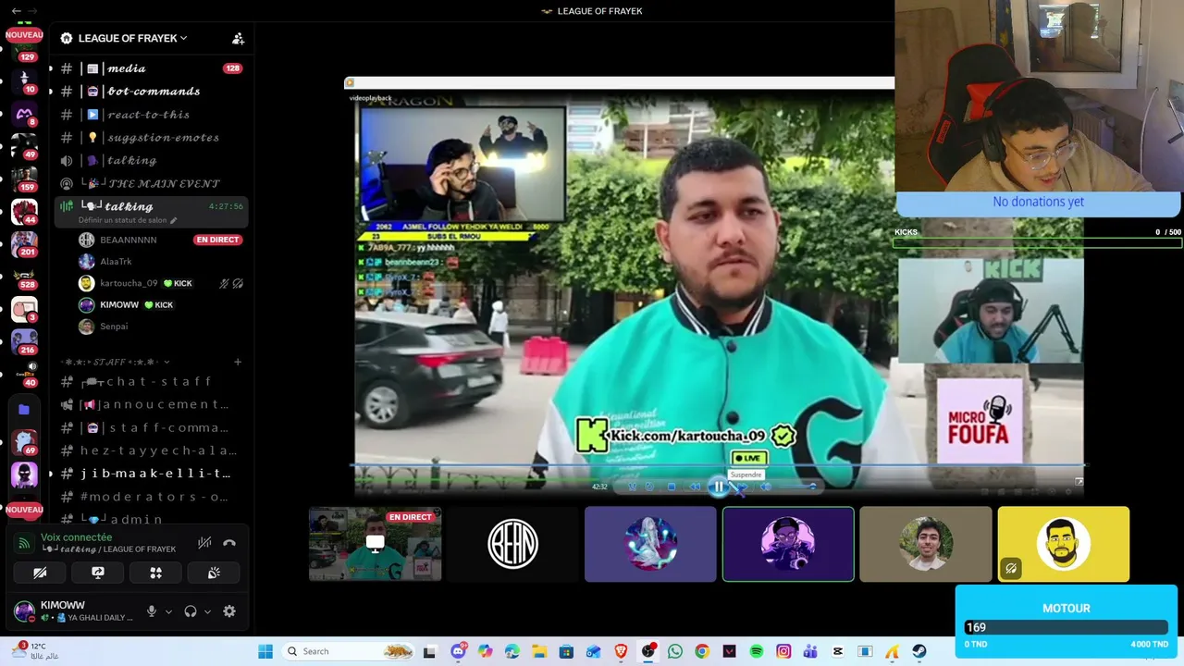Open the live stream thumbnail tile
Screen dimensions: 1184x666
(x=375, y=544)
